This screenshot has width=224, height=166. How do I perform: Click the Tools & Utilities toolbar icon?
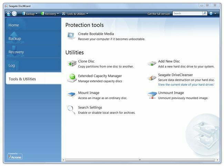(x=64, y=14)
